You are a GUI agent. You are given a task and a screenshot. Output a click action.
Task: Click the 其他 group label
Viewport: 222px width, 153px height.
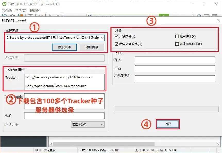pos(118,30)
